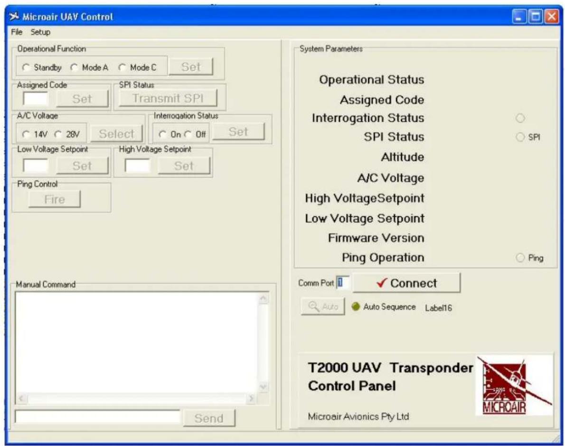Open the File menu
This screenshot has height=446, width=565.
coord(17,32)
